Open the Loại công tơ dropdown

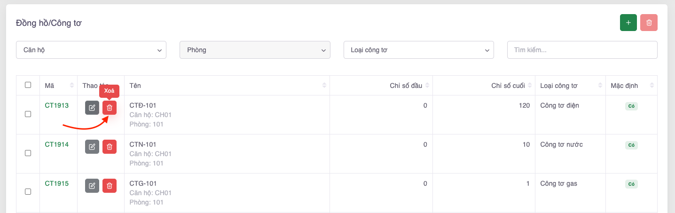418,50
